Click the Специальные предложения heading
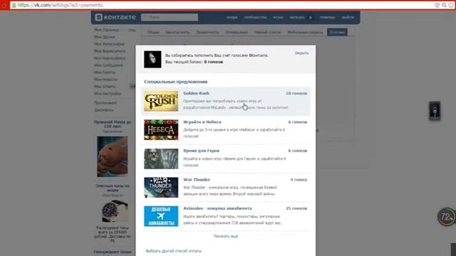This screenshot has height=256, width=456. 176,82
